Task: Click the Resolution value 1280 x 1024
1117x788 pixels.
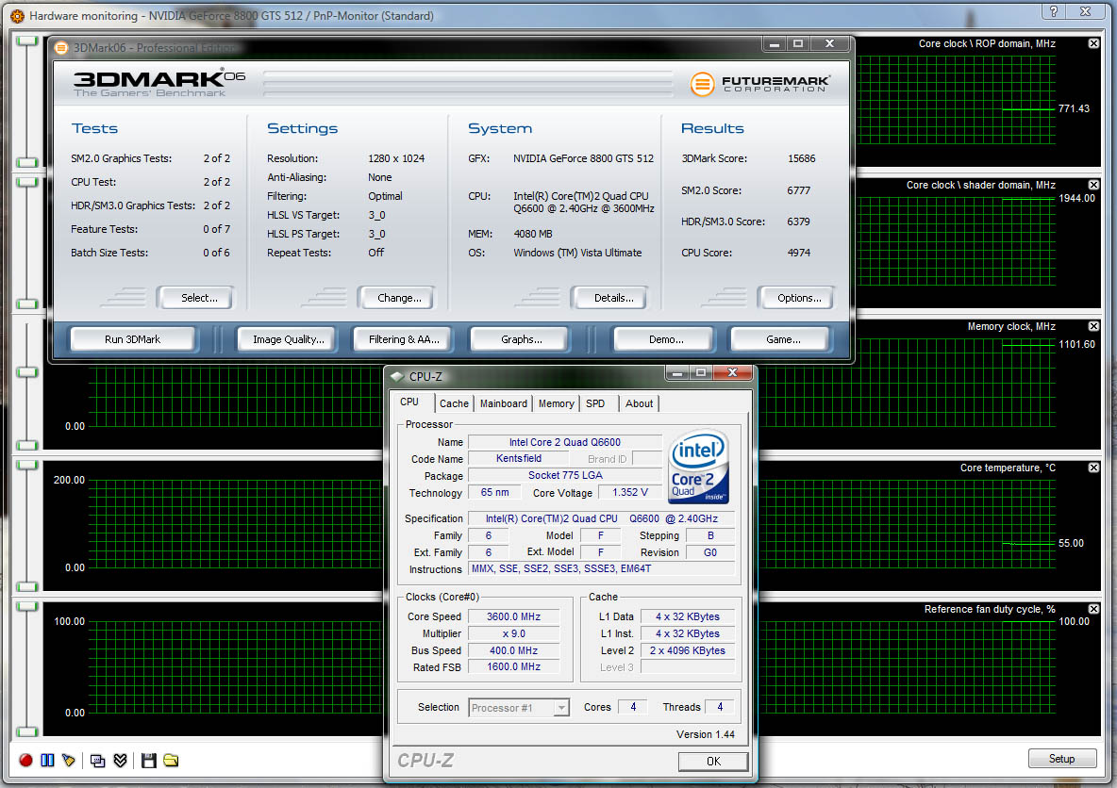Action: pos(396,158)
